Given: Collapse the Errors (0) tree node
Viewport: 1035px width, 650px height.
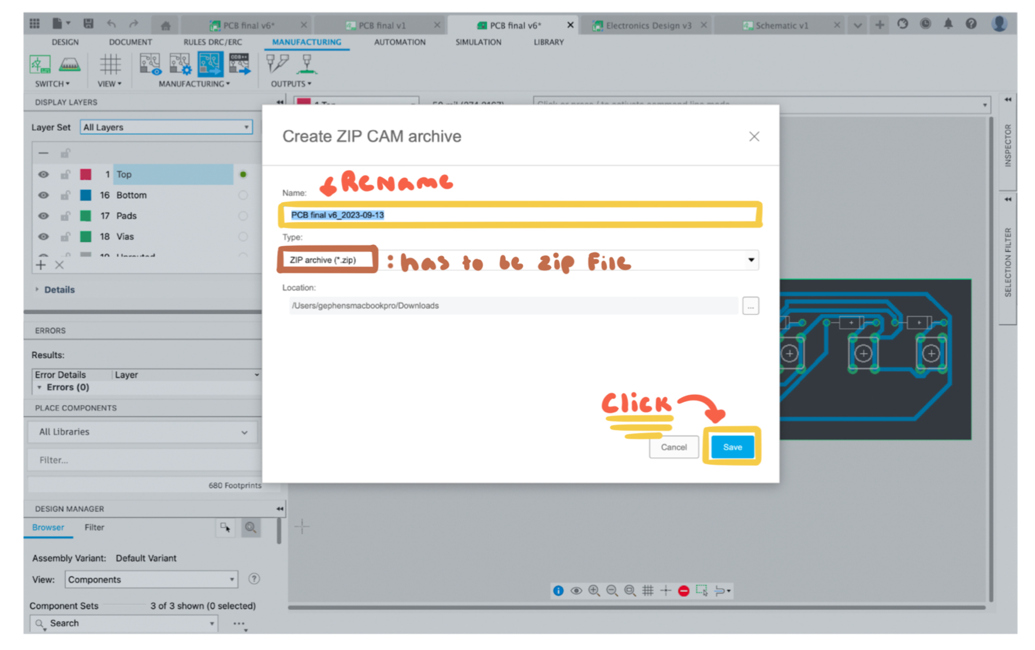Looking at the screenshot, I should tap(40, 387).
